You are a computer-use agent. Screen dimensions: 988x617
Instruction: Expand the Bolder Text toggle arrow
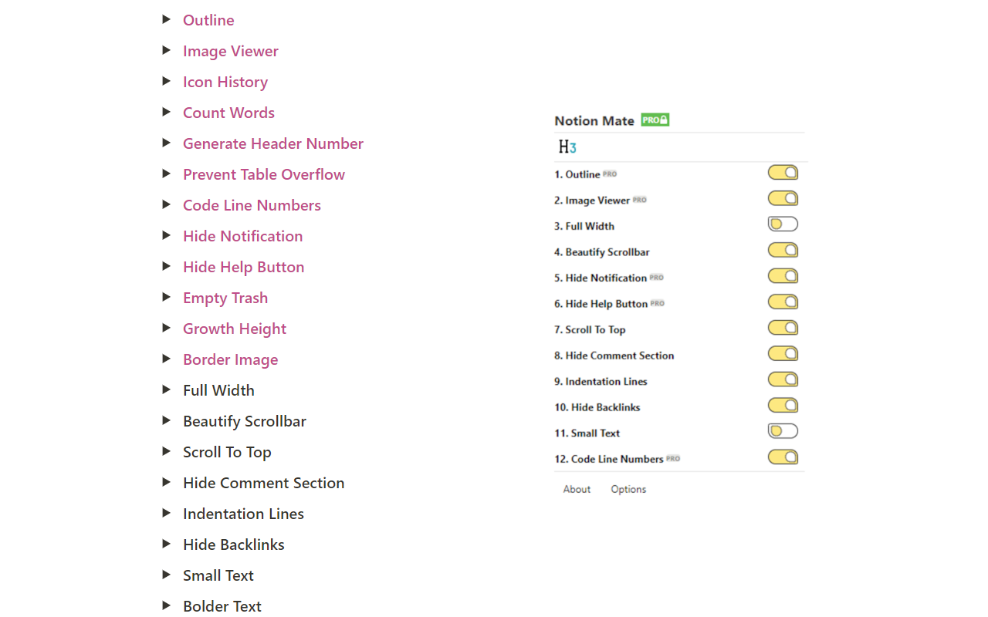[x=166, y=605]
